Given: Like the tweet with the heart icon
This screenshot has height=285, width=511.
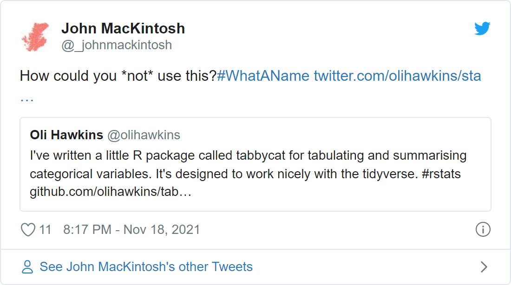Looking at the screenshot, I should [x=28, y=230].
